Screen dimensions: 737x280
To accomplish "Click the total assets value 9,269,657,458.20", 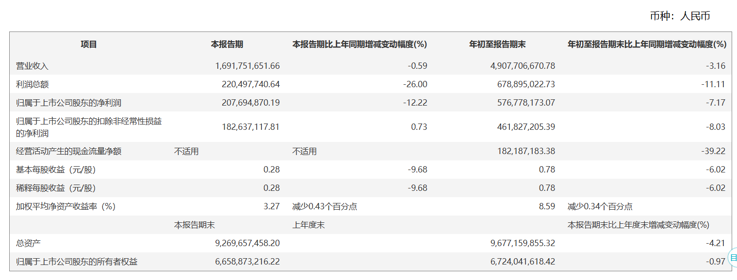I will [247, 243].
